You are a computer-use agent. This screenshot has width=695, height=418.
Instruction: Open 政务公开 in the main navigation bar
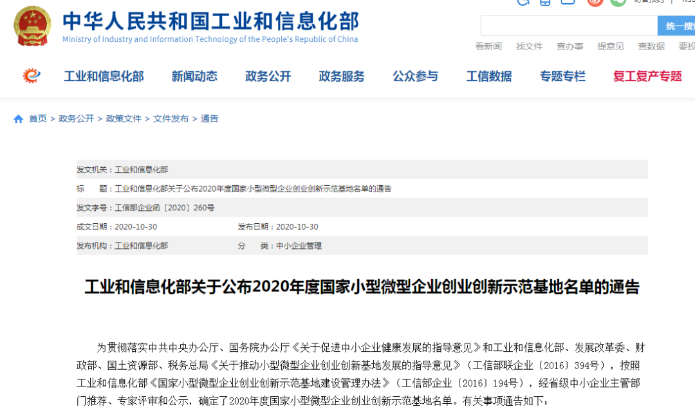pyautogui.click(x=268, y=76)
